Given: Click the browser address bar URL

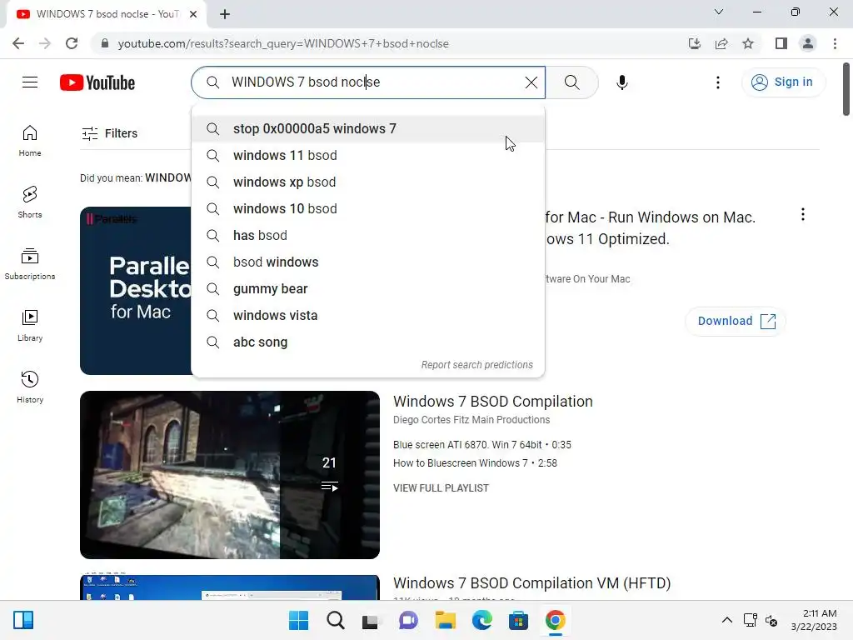Looking at the screenshot, I should coord(283,43).
